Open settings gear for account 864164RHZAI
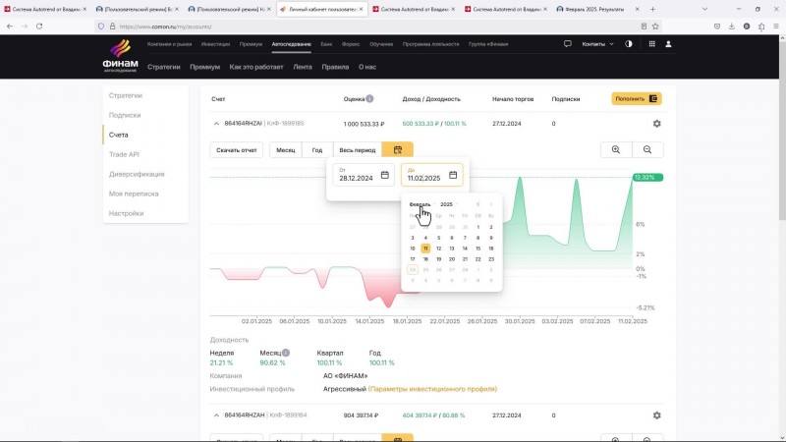The height and width of the screenshot is (442, 786). [656, 124]
